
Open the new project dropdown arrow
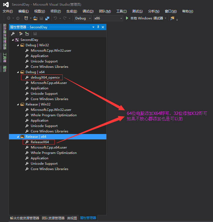31,18
